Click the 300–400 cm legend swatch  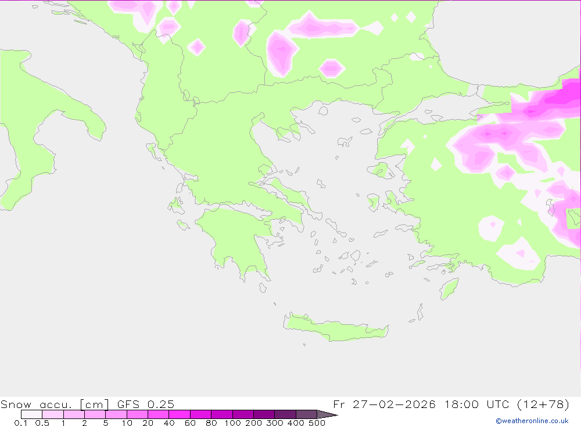click(x=285, y=414)
